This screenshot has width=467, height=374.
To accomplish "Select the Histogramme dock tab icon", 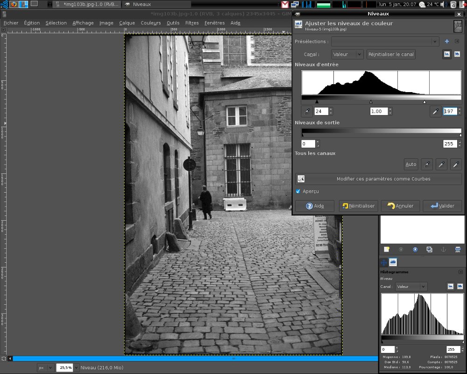I will pos(393,262).
